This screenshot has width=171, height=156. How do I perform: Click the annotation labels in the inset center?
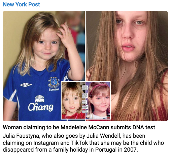click(85, 98)
